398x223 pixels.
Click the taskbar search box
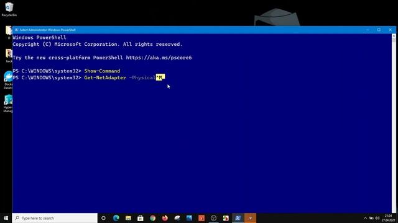(x=55, y=218)
